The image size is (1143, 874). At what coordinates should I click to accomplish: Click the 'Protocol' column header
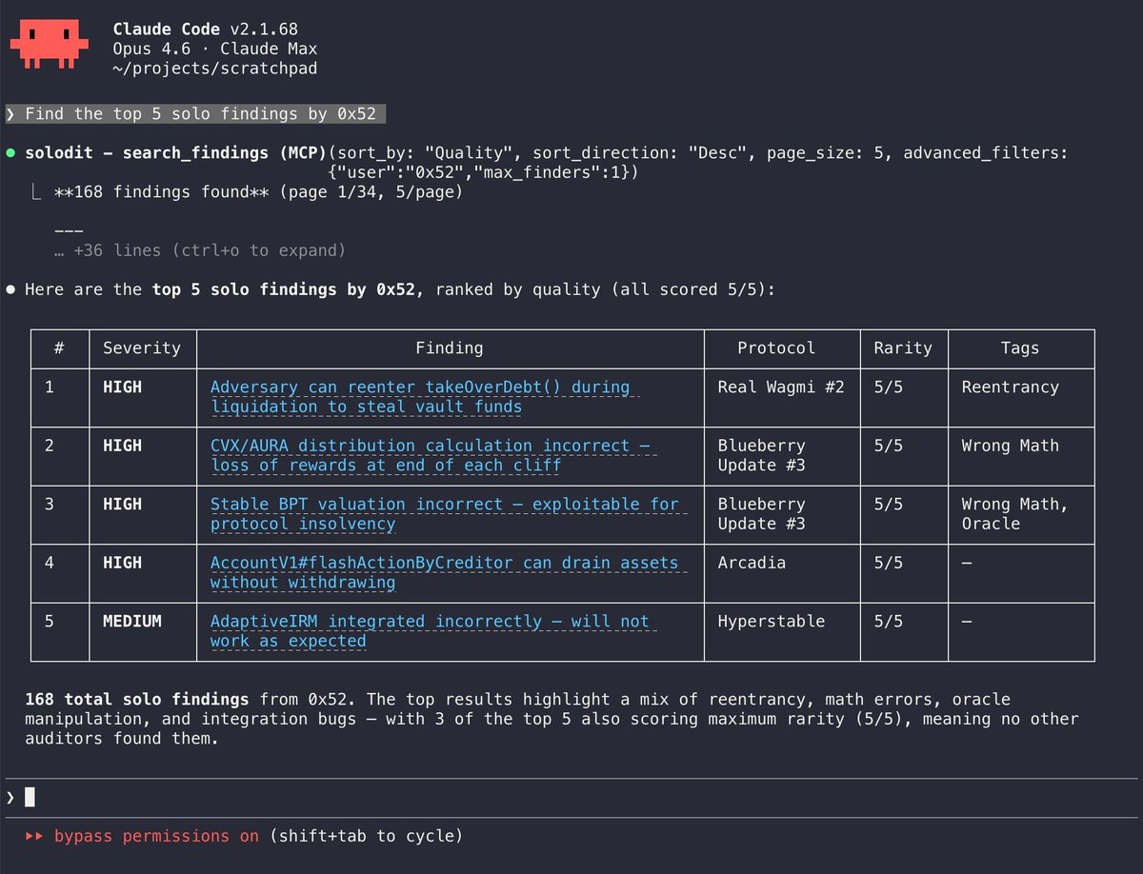776,348
